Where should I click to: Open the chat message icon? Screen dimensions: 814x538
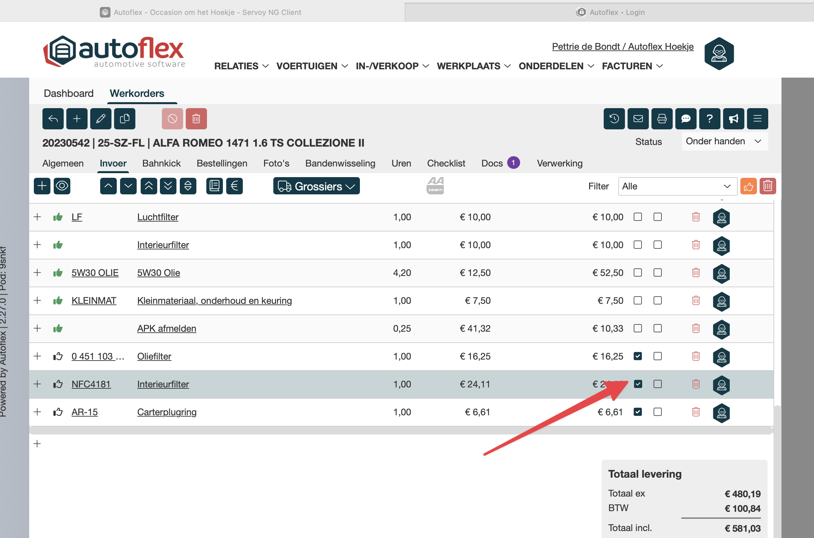coord(685,119)
